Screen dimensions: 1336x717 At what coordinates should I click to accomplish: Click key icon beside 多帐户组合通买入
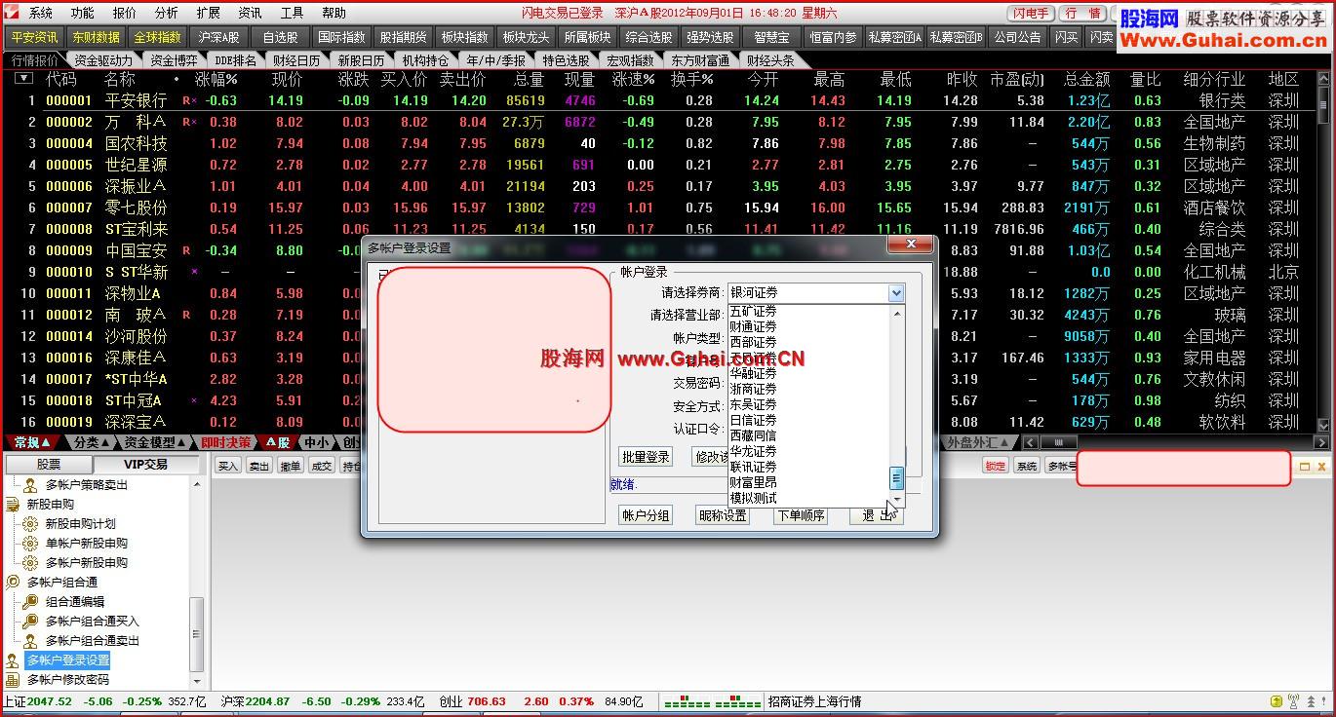(30, 621)
